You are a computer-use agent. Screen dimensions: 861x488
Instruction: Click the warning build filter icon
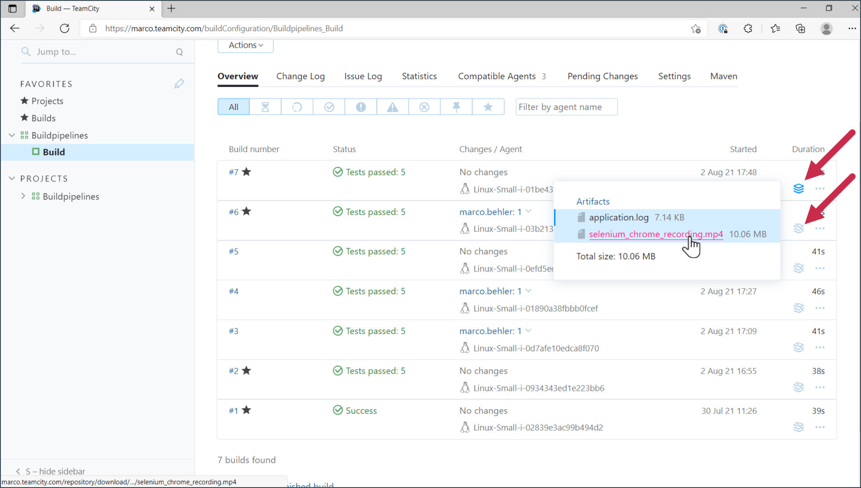(x=392, y=106)
